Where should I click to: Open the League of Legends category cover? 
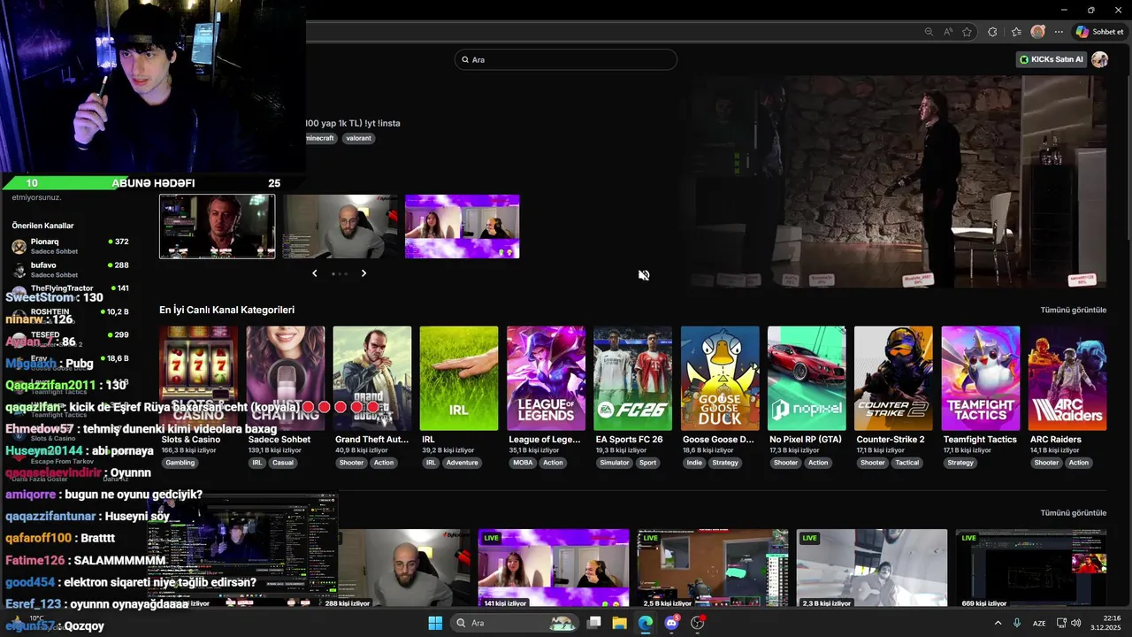(546, 378)
